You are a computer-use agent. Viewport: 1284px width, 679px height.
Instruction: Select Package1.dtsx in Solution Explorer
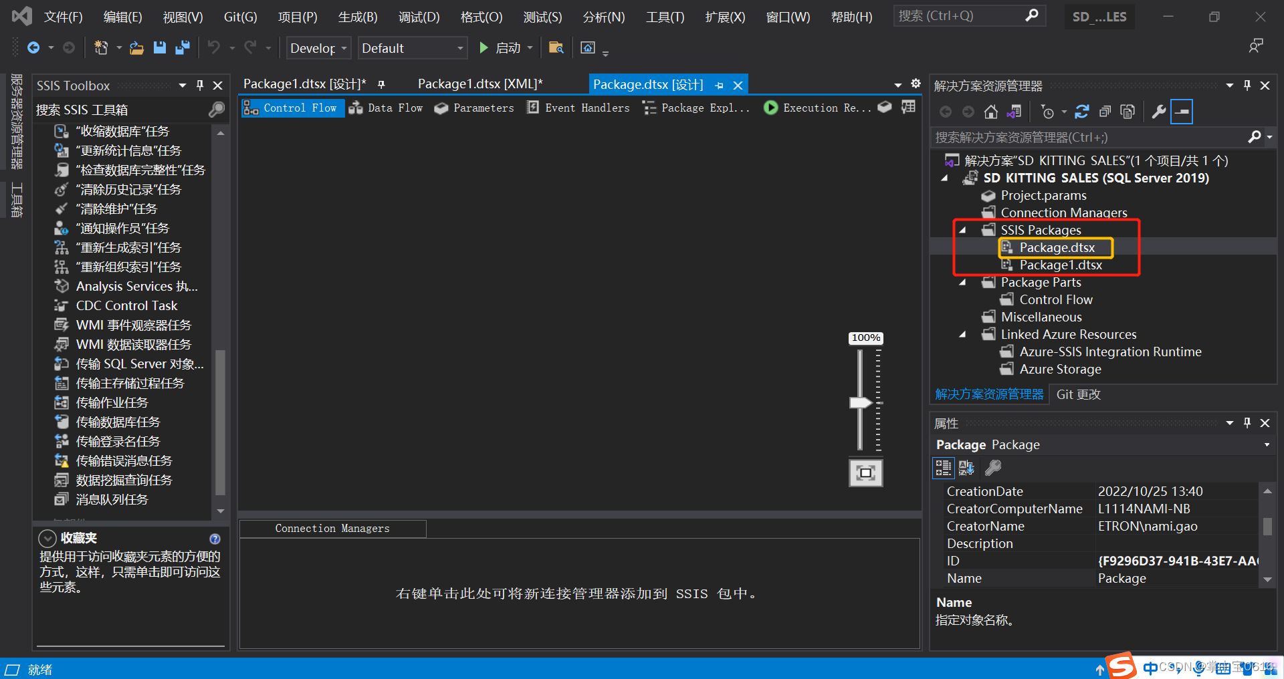(1060, 265)
